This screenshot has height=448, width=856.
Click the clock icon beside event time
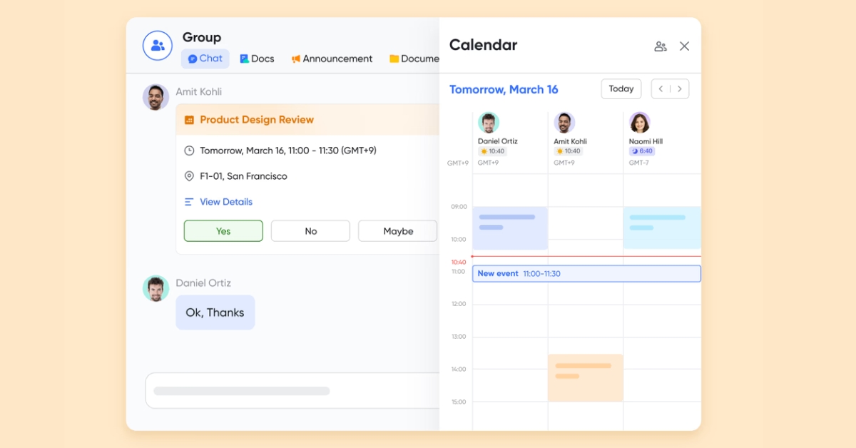tap(189, 151)
